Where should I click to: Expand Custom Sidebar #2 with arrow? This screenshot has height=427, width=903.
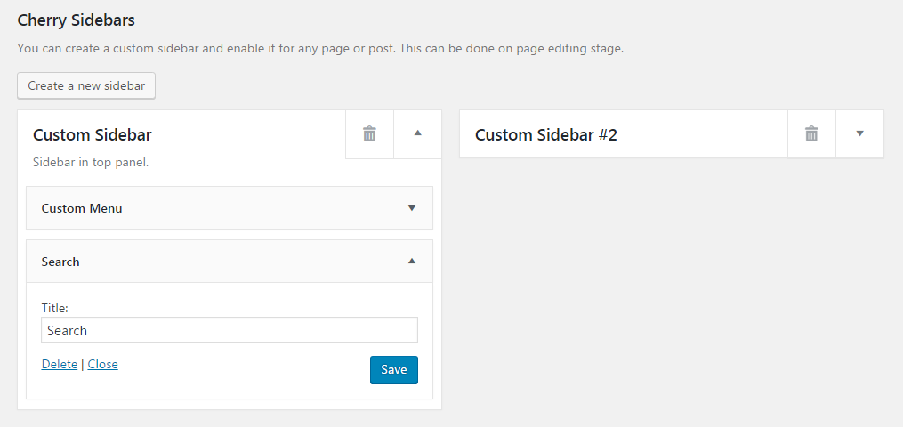point(859,134)
